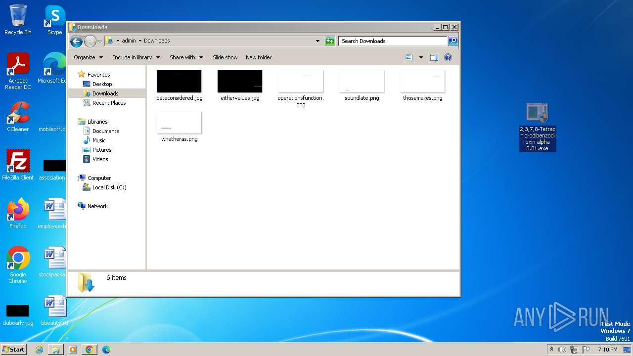Click the Help question mark icon

448,57
